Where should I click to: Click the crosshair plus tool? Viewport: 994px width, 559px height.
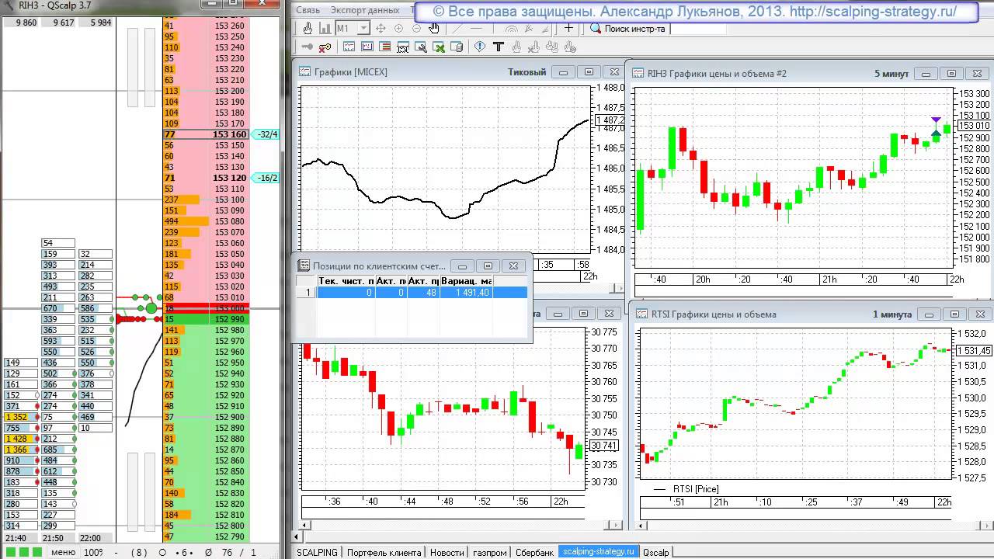coord(569,28)
